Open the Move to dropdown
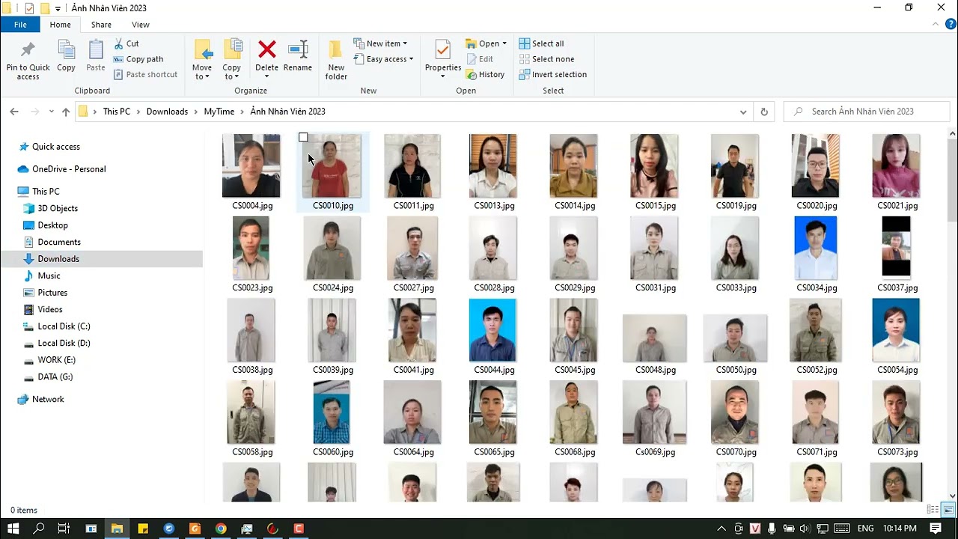 pos(202,72)
